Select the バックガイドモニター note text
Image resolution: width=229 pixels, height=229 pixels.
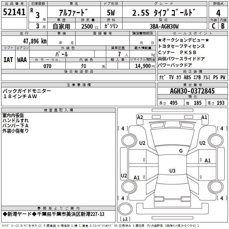click(x=27, y=91)
